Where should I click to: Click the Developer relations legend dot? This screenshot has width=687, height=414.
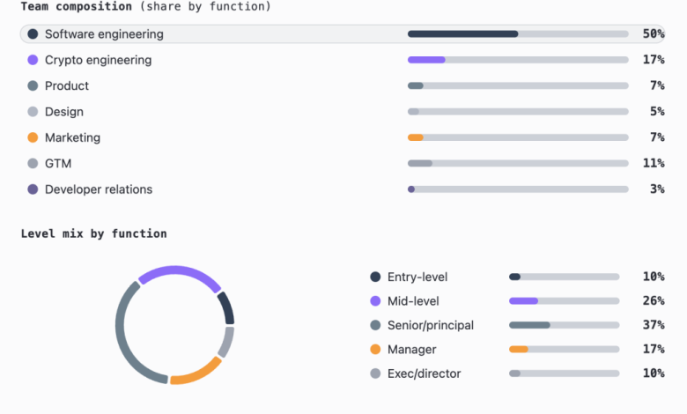click(33, 189)
